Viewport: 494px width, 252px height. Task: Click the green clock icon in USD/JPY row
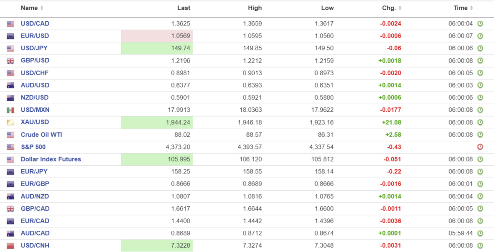point(480,48)
